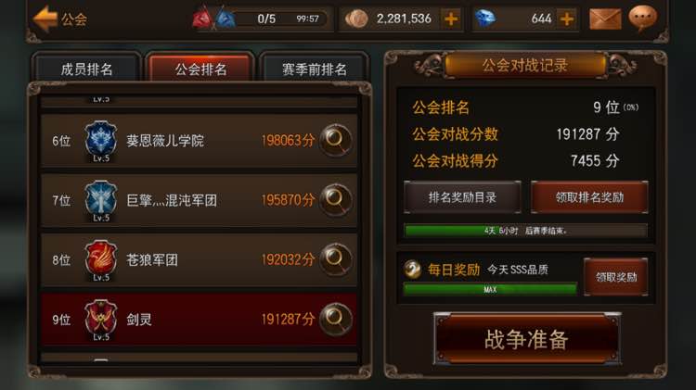Start 战争准备 war preparation

tap(527, 339)
